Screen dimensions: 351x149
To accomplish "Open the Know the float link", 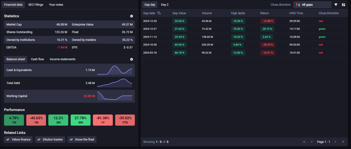I will (x=82, y=140).
